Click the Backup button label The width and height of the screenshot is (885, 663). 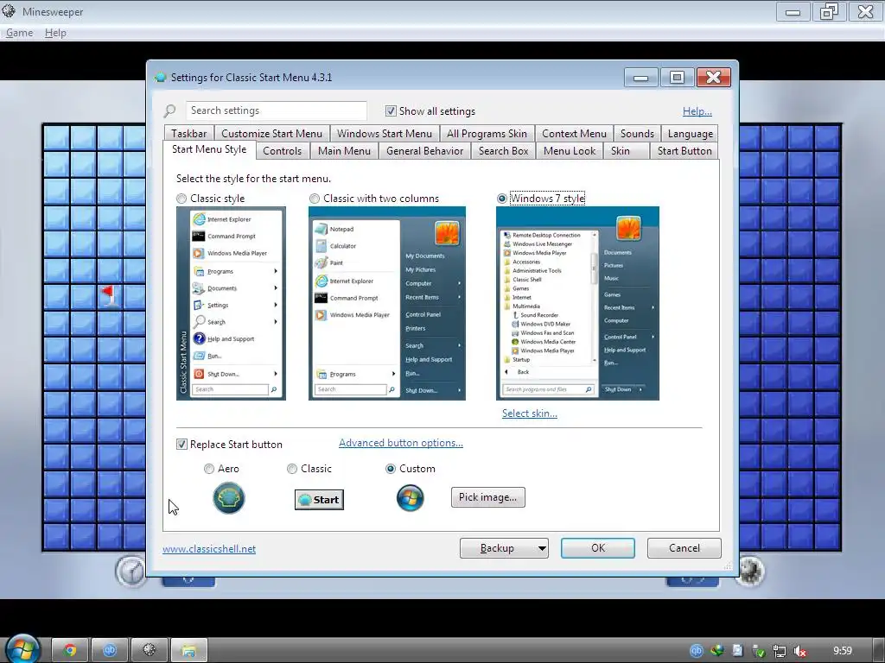coord(497,548)
